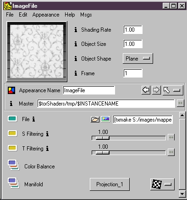Click the link arrows button beside Master field

[181, 103]
